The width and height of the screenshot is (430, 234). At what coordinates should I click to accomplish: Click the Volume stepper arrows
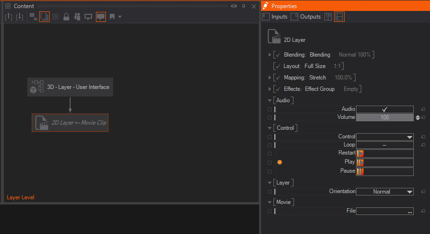(x=418, y=117)
